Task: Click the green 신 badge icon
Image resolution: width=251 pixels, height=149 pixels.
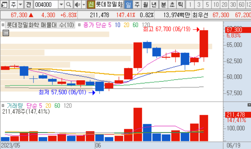Action: click(91, 4)
